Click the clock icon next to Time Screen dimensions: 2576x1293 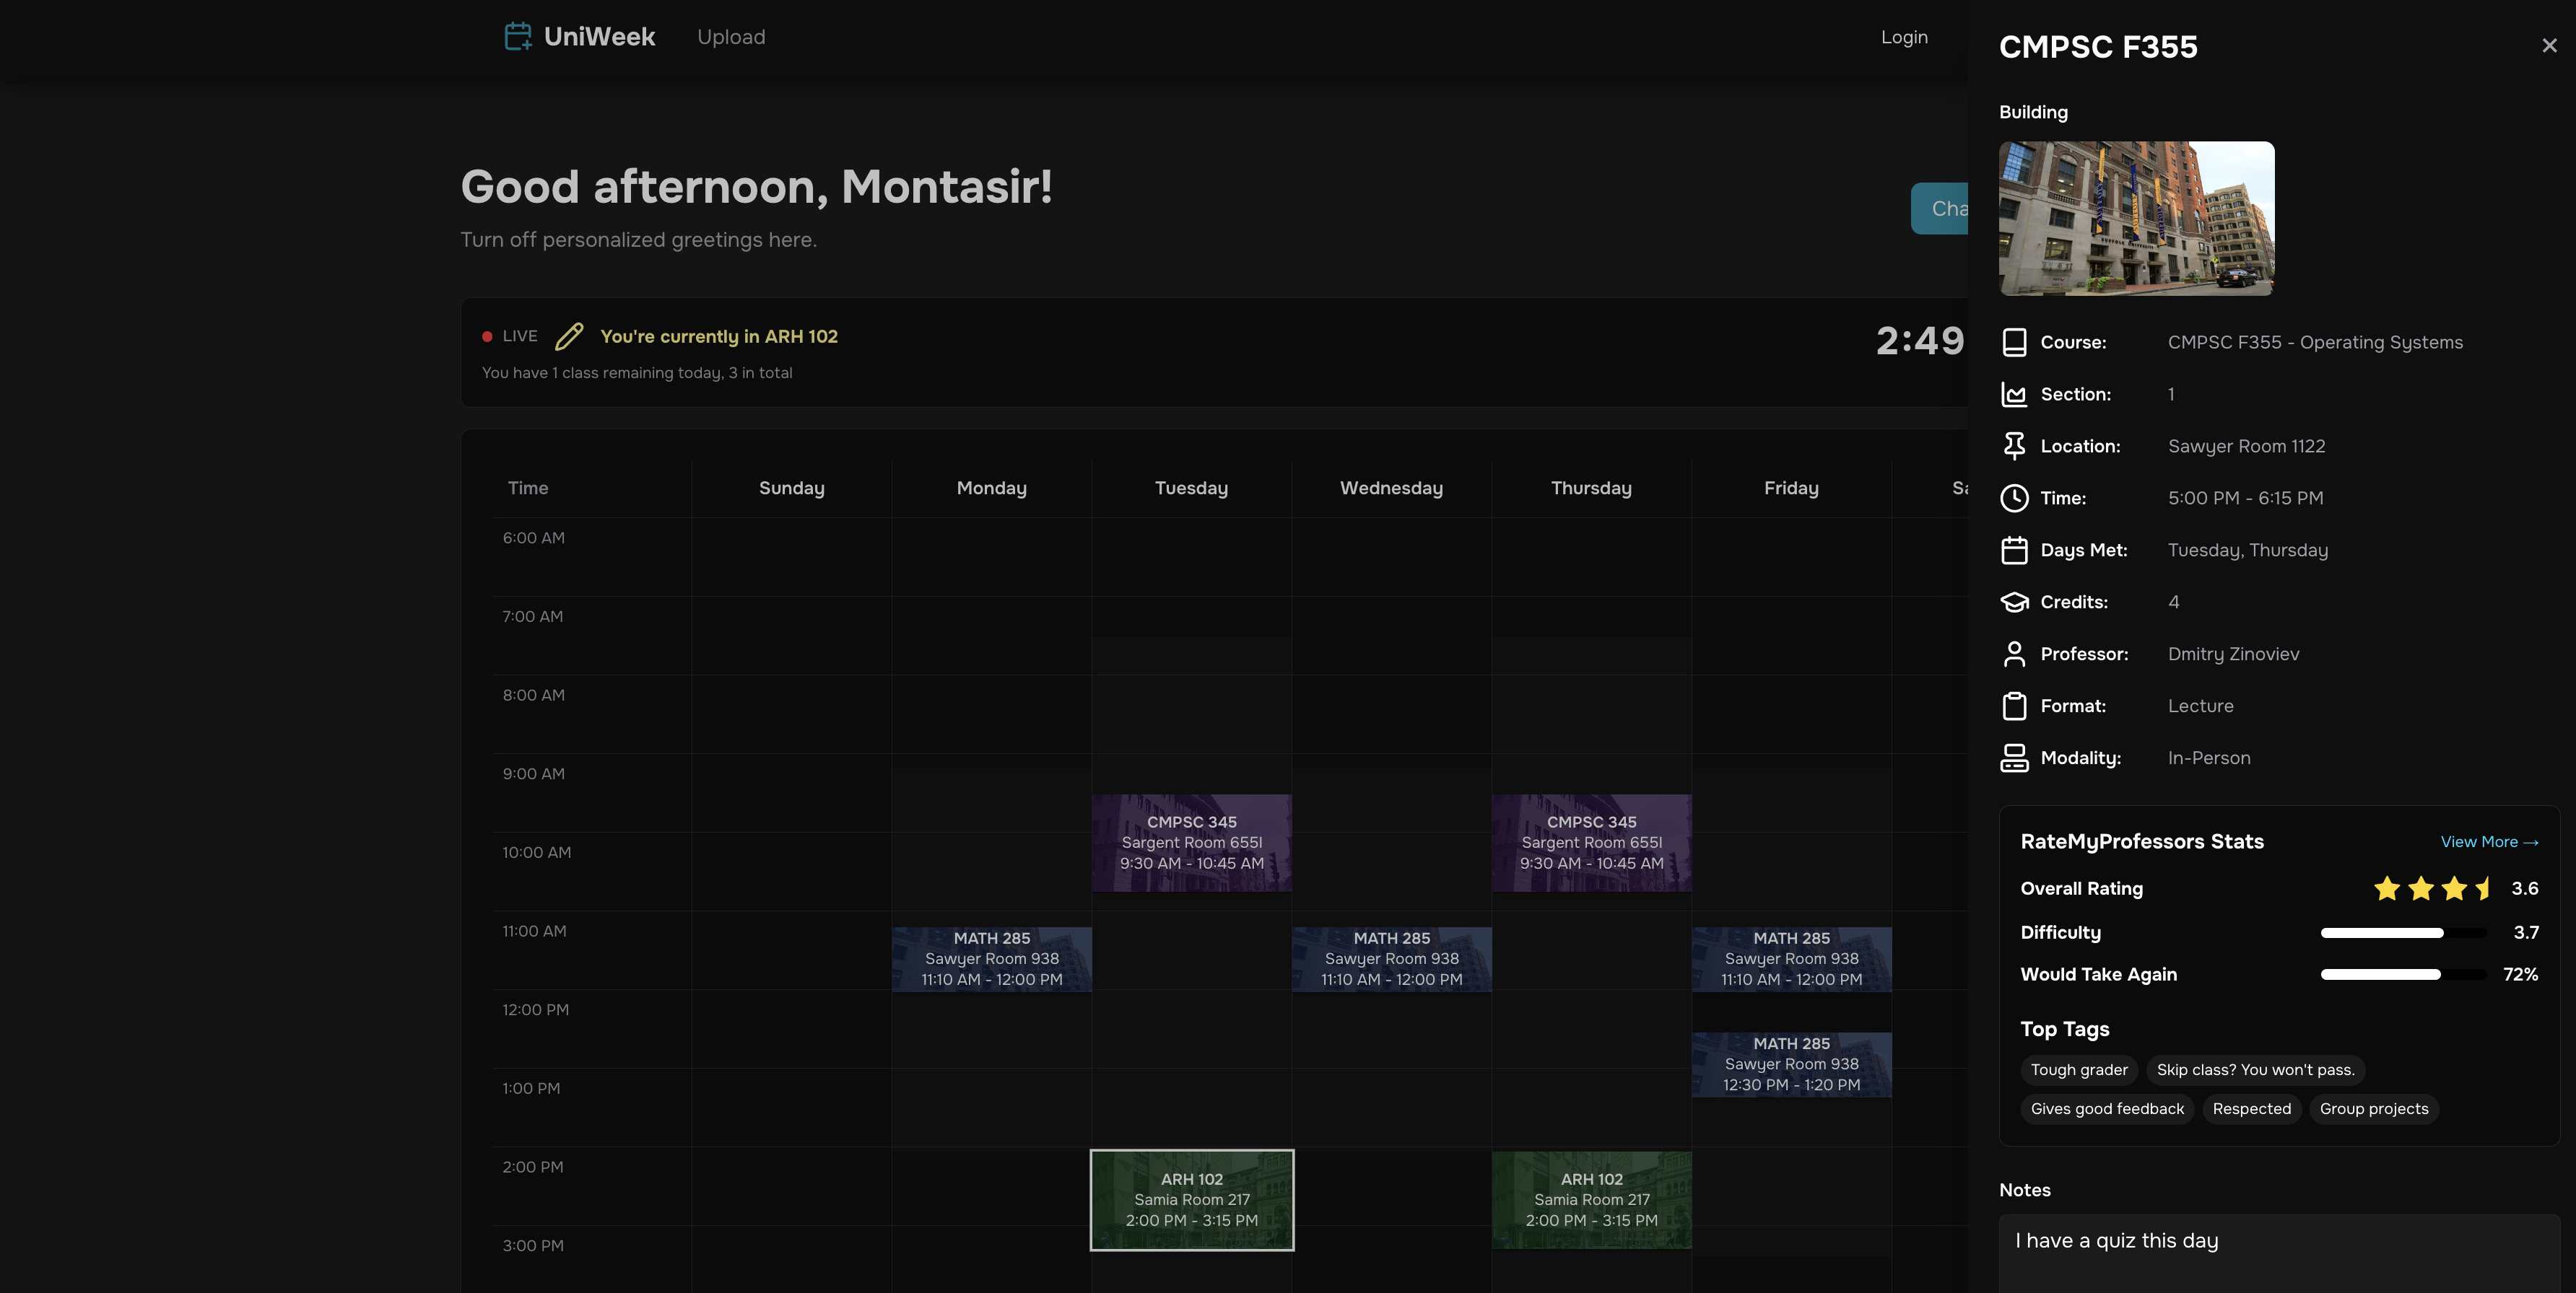pos(2014,499)
